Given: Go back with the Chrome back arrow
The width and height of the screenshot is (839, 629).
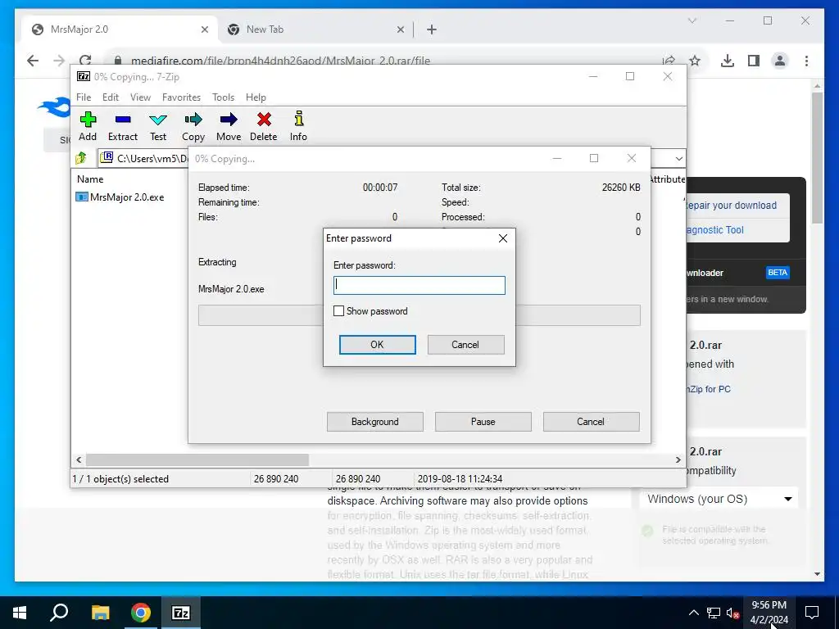Looking at the screenshot, I should 33,61.
